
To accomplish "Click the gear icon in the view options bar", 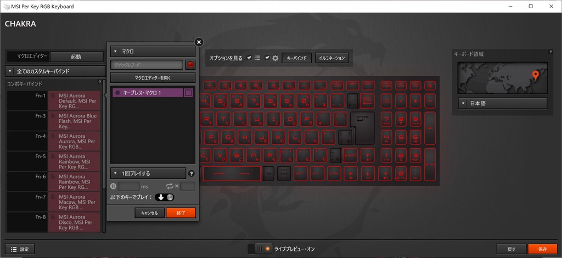I will 276,58.
